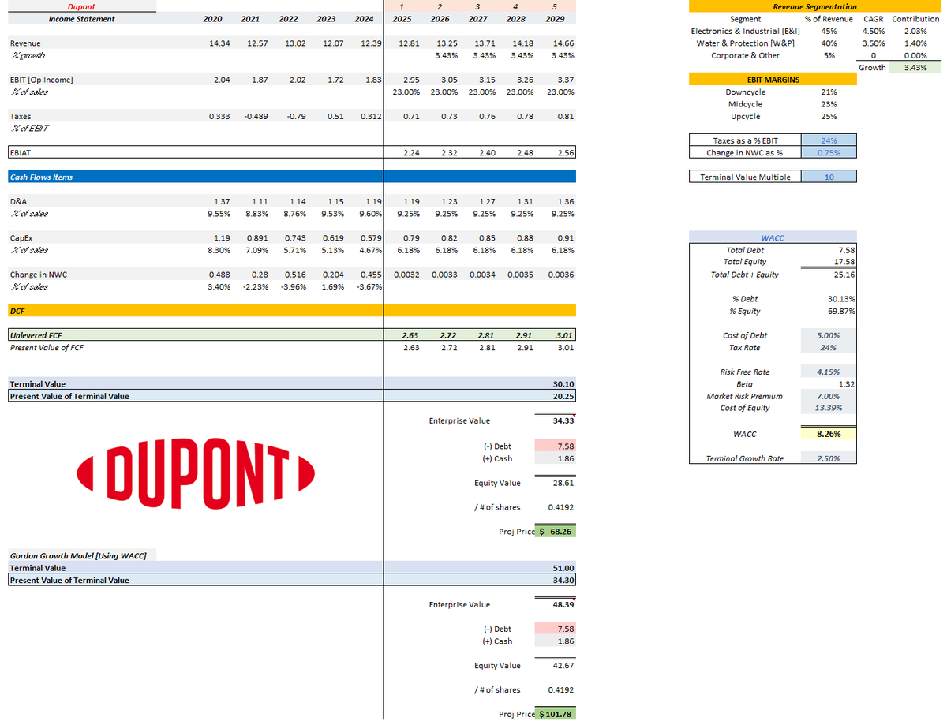Select 'Electronics & Industrial [E&I]' segment cell
Screen dimensions: 947x721
746,32
